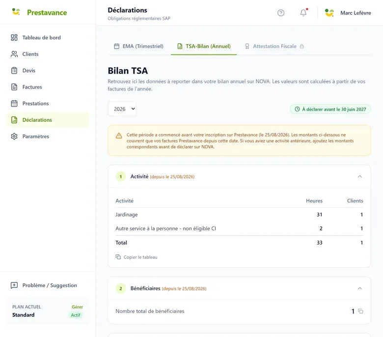Click the warning triangle icon in alert
Screen dimensions: 383x337
[x=119, y=136]
